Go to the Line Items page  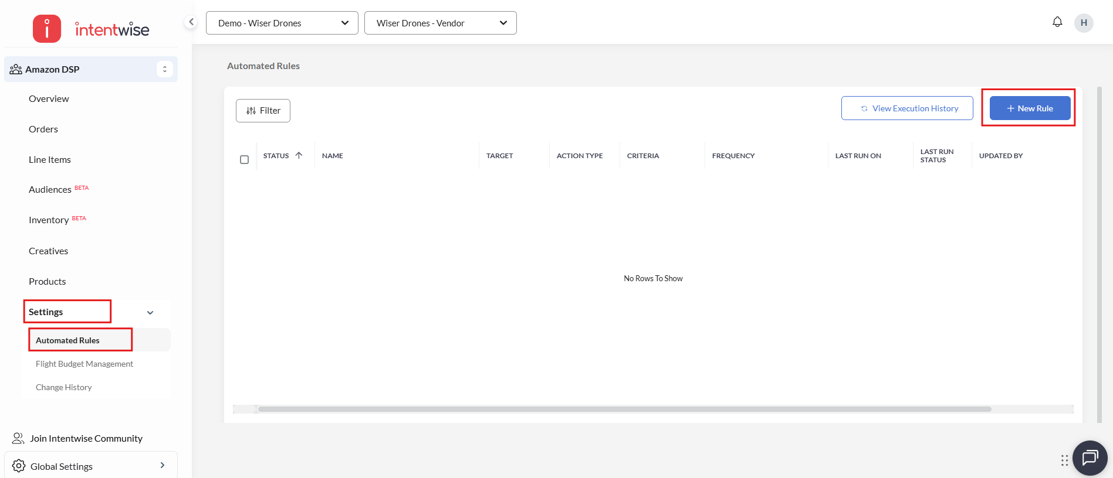(50, 159)
